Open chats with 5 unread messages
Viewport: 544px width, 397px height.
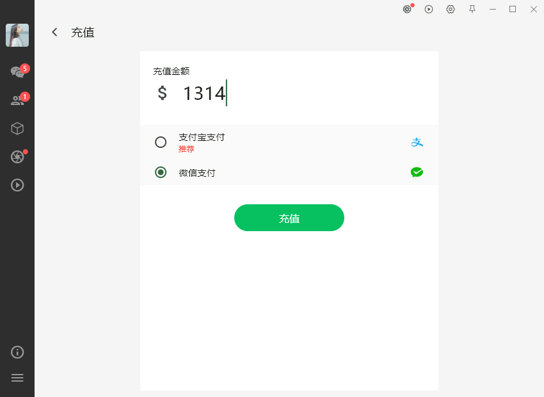[x=17, y=72]
